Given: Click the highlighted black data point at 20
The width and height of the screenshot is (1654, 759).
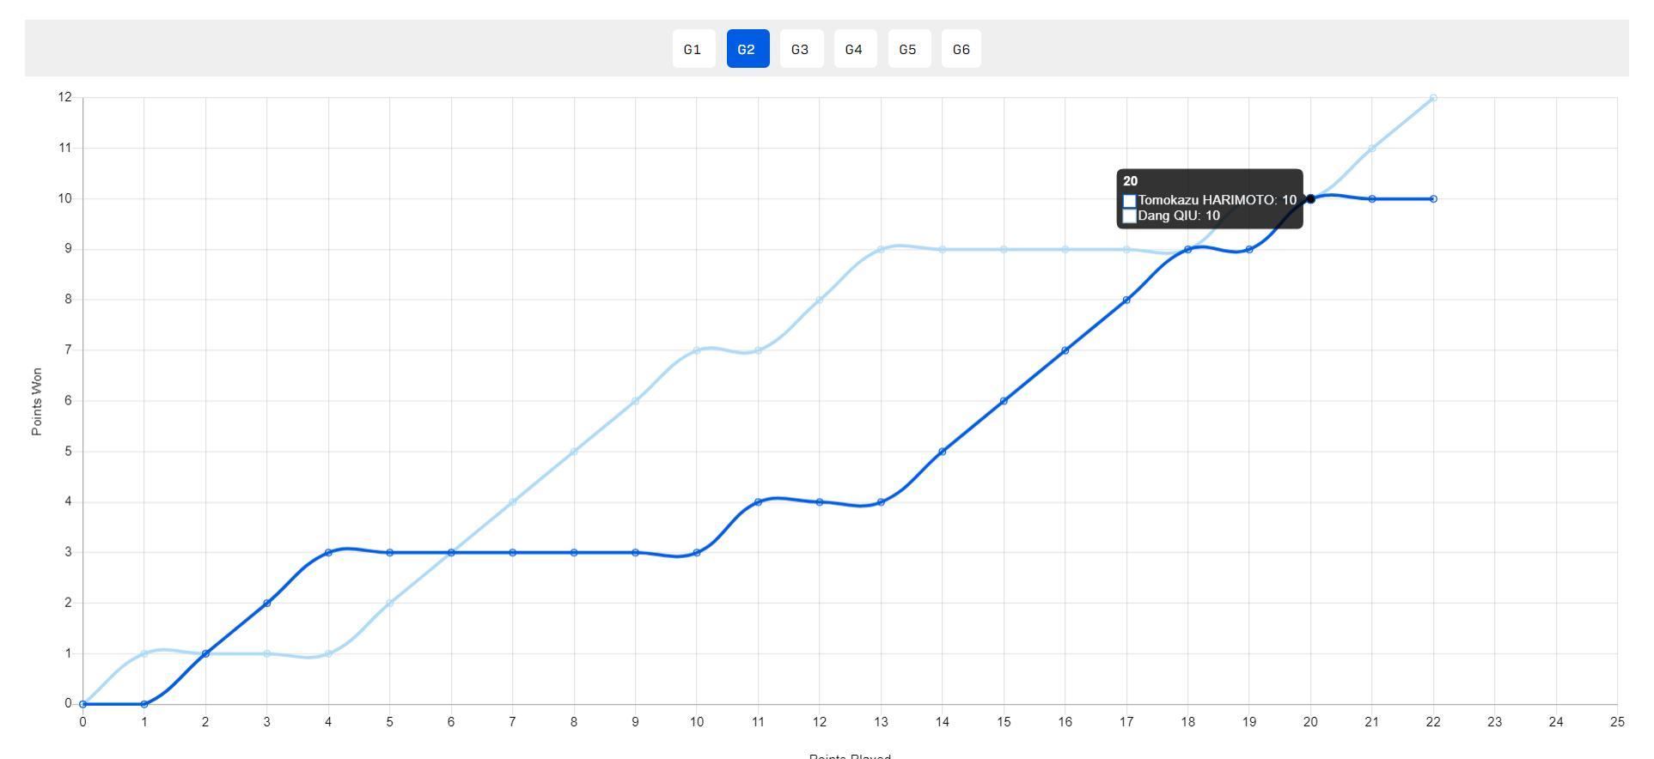Looking at the screenshot, I should pyautogui.click(x=1310, y=199).
